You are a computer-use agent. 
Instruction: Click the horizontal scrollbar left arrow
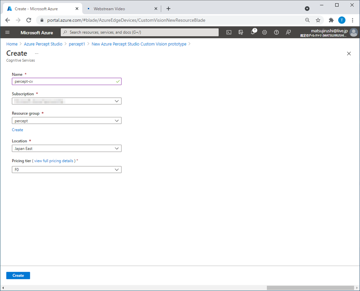coord(3,288)
